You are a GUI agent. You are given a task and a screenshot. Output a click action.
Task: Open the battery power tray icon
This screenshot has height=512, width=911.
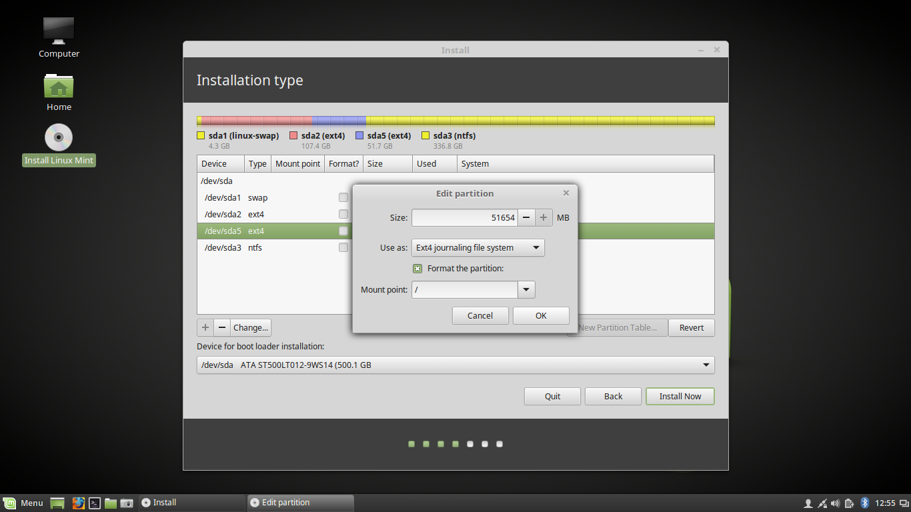(849, 503)
